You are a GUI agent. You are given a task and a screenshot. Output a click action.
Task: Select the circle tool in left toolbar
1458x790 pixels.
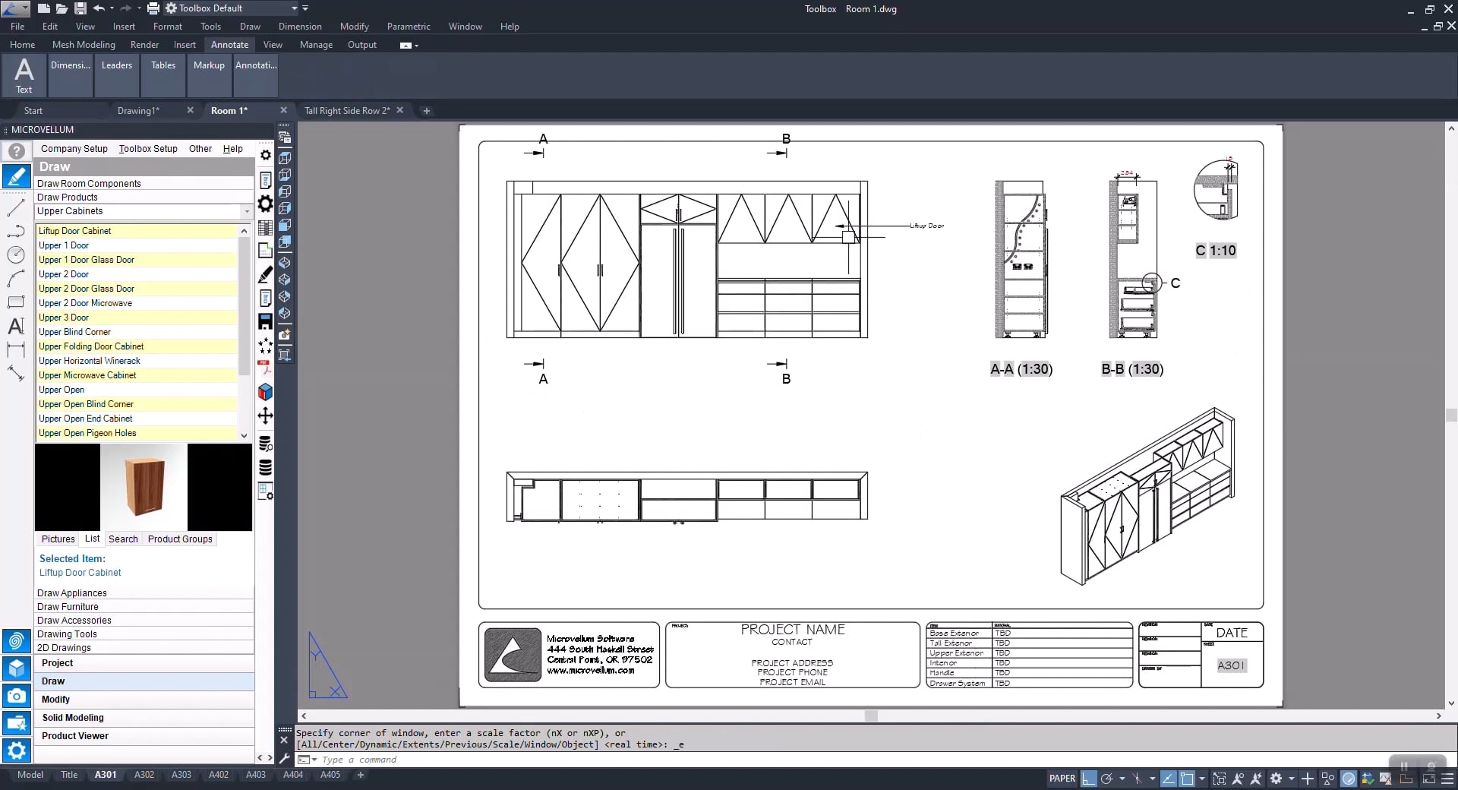tap(16, 254)
